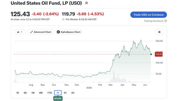The height and width of the screenshot is (101, 178).
Task: Click the 67.13% performance badge
Action: [x=58, y=99]
